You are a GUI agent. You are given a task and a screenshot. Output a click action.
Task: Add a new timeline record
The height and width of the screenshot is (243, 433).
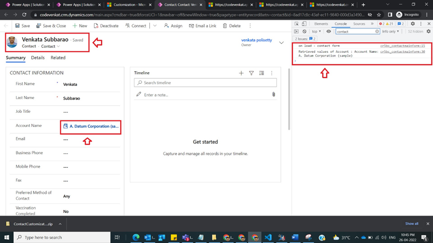click(x=241, y=73)
